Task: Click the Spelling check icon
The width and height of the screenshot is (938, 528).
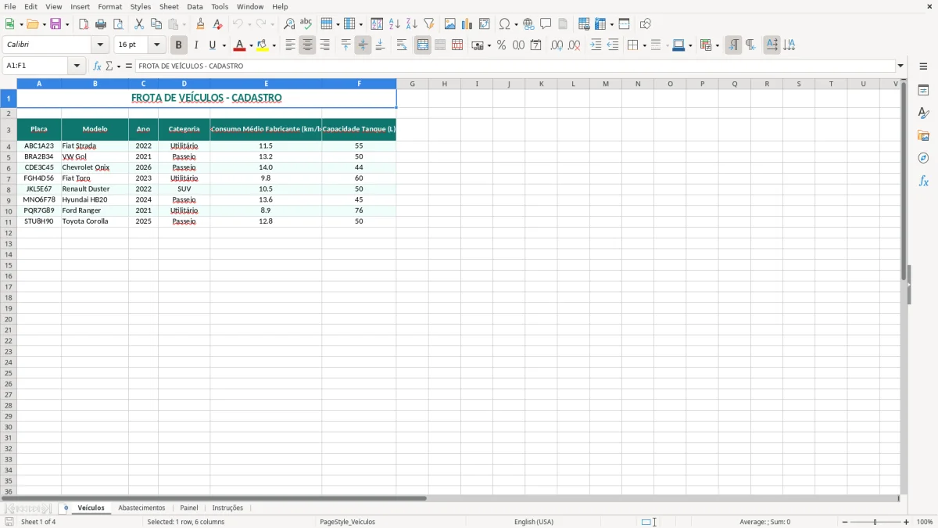Action: pyautogui.click(x=306, y=24)
